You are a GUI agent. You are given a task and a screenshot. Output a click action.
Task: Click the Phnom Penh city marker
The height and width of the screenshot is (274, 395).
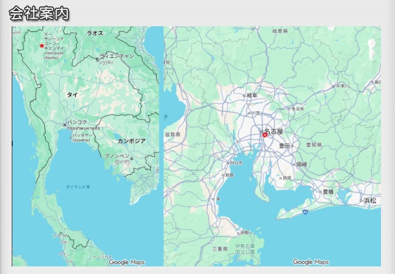pyautogui.click(x=132, y=157)
